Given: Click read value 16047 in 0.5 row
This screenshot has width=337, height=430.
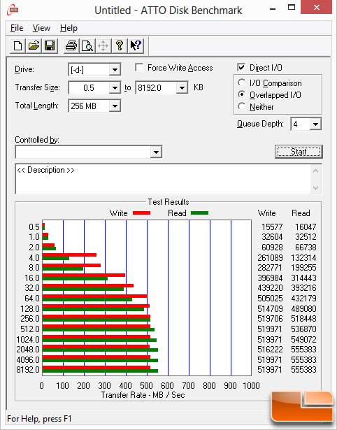Looking at the screenshot, I should (306, 227).
